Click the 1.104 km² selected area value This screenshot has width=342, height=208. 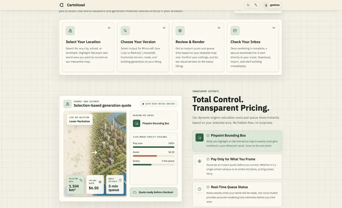click(x=74, y=188)
